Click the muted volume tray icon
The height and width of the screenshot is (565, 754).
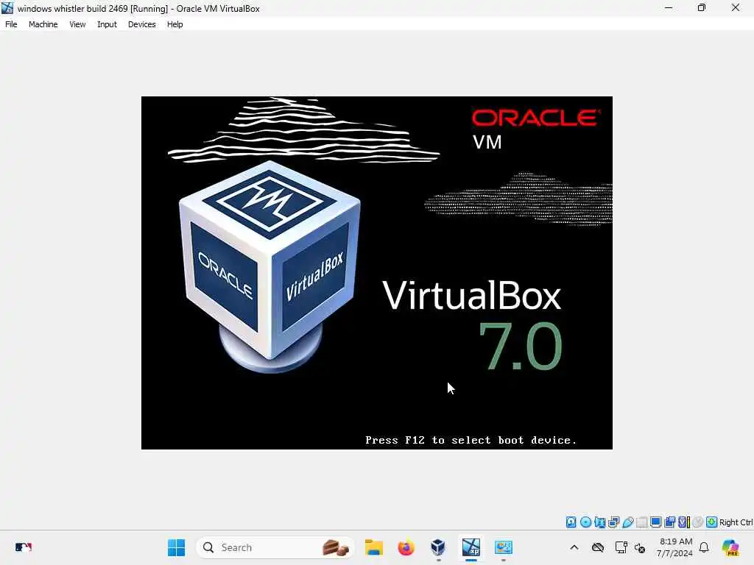click(x=640, y=547)
